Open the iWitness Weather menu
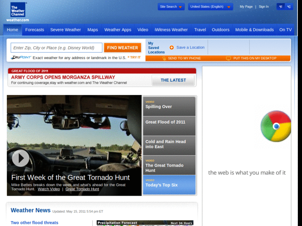This screenshot has width=302, height=226. (x=171, y=30)
